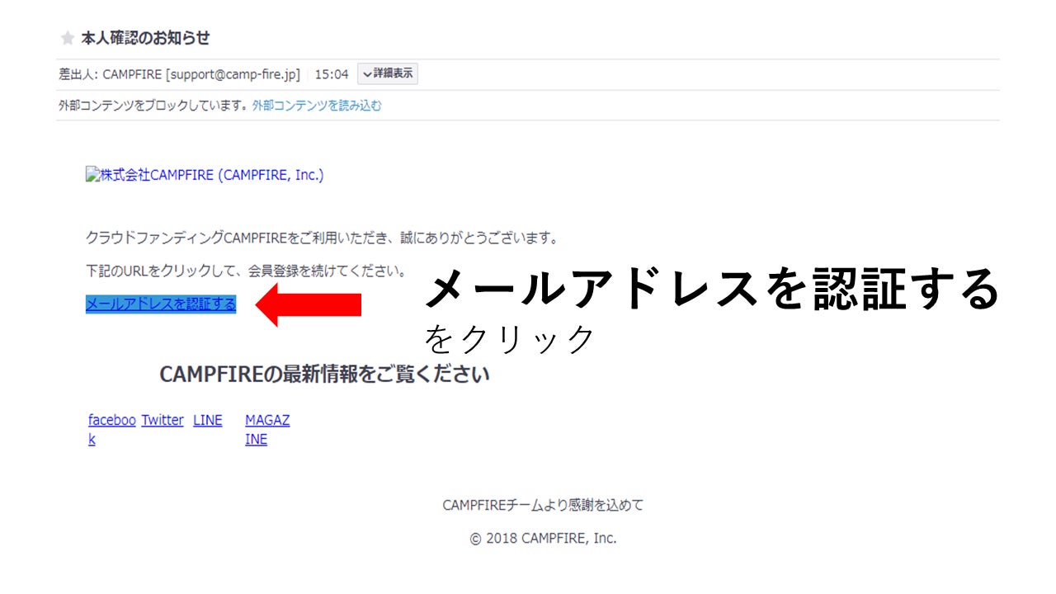Open the MAGAZINE link
Screen dimensions: 1056x594
point(267,421)
